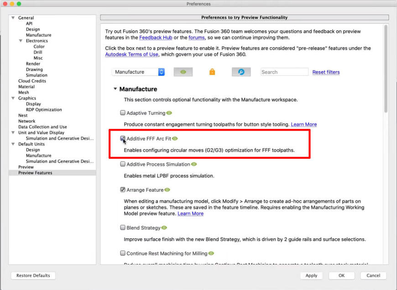Viewport: 397px width, 290px height.
Task: Collapse the Default Units tree node
Action: pos(13,144)
